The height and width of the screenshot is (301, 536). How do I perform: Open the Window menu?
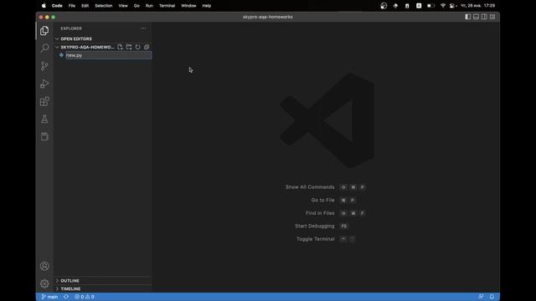coord(188,6)
